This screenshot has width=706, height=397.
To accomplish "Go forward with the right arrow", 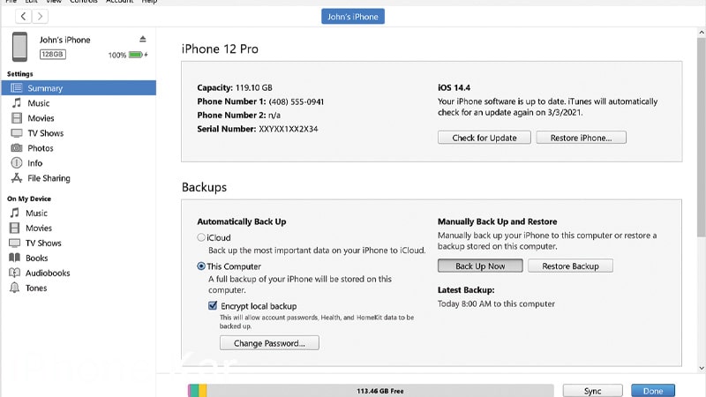I will [40, 17].
